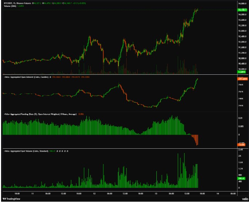Click the date label 13 on time axis
Image resolution: width=249 pixels, height=202 pixels.
156,194
